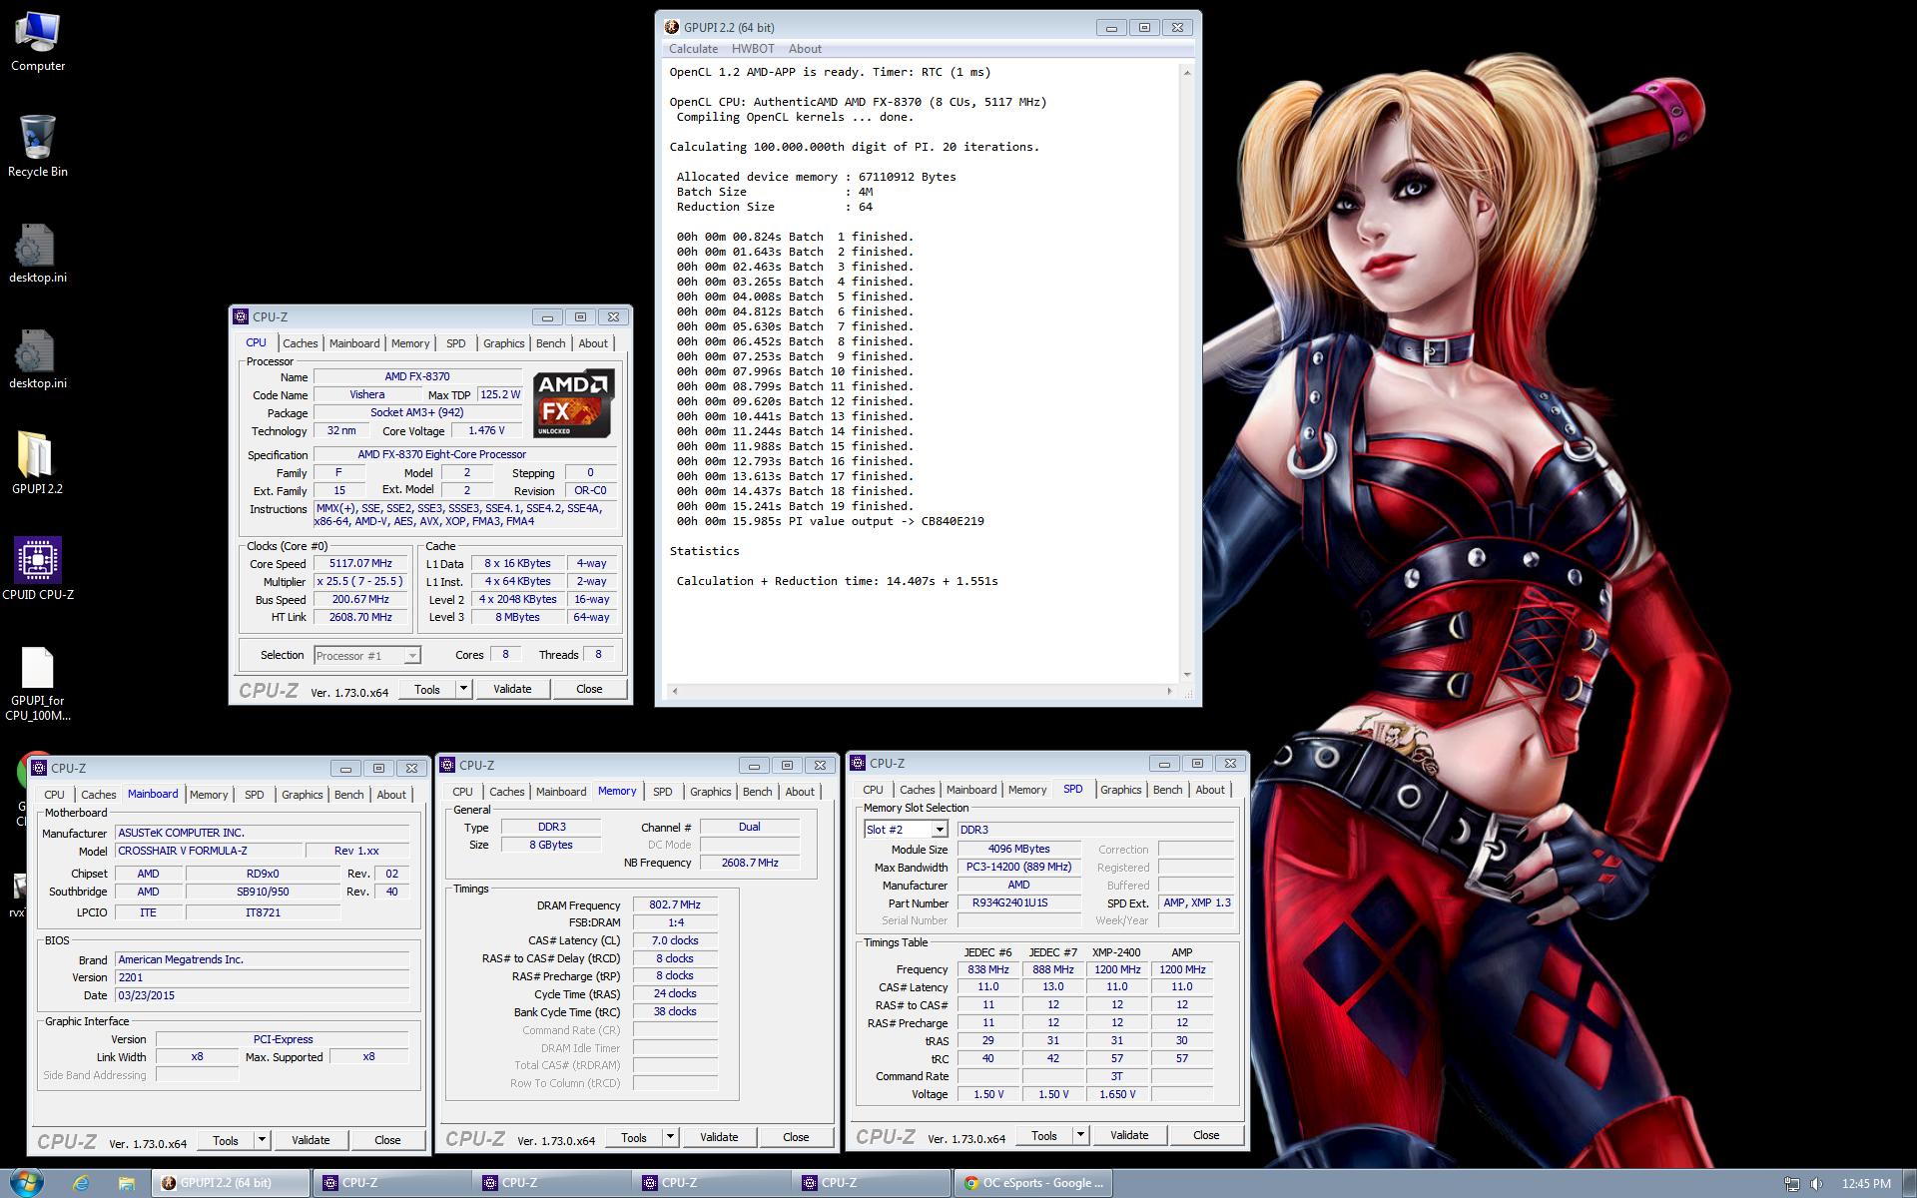Select the PI value output CB840E219 line

point(831,521)
